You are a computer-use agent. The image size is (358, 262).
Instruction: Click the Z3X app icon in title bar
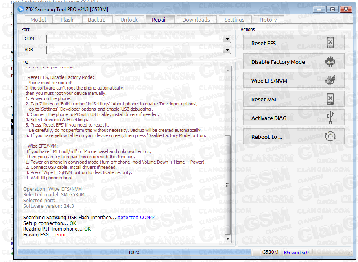[21, 9]
